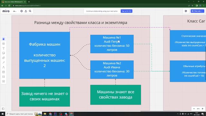206x116 pixels.
Task: Open the board search magnifier
Action: click(x=30, y=11)
